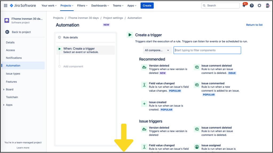Click the Projects breadcrumb link

[x=58, y=18]
